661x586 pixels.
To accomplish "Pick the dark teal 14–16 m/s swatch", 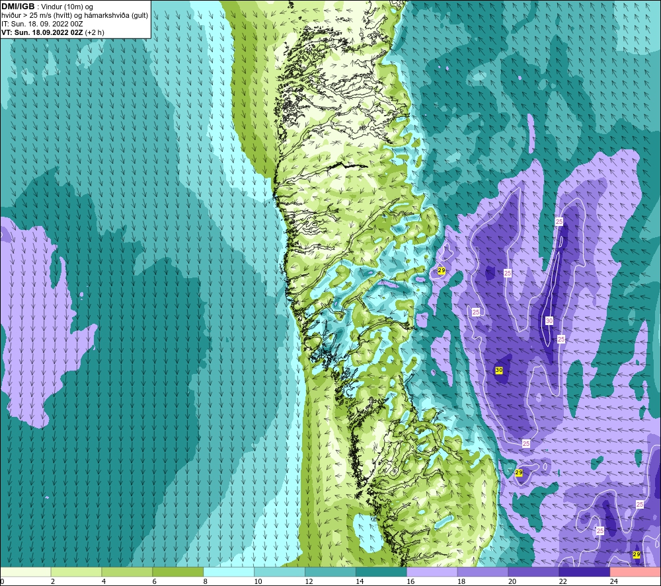I will point(381,571).
